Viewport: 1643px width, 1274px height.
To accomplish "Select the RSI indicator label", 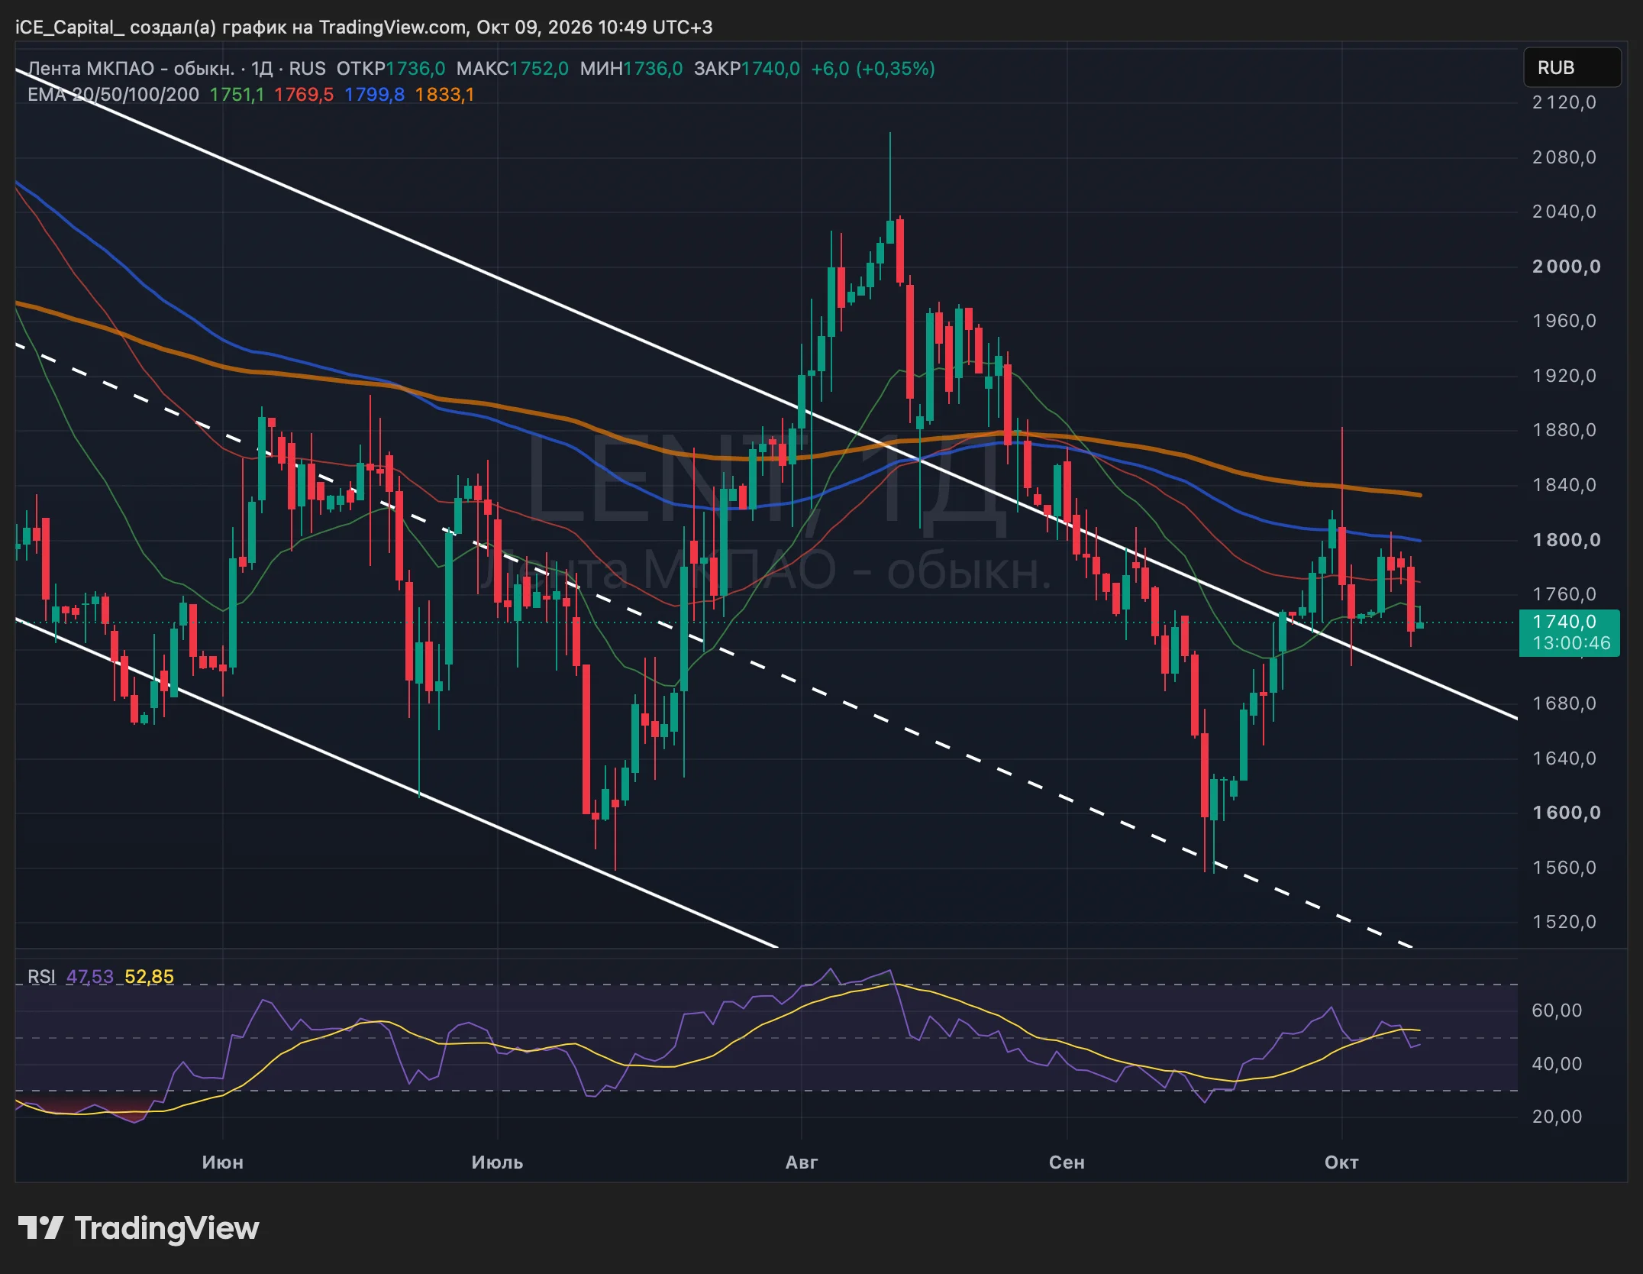I will 41,977.
